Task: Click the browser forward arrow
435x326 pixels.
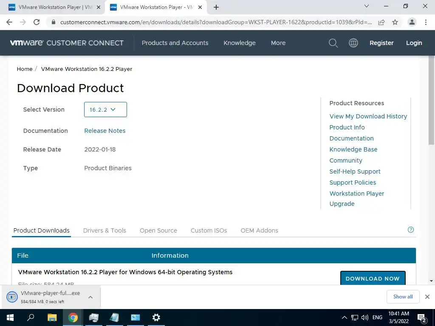Action: click(23, 22)
